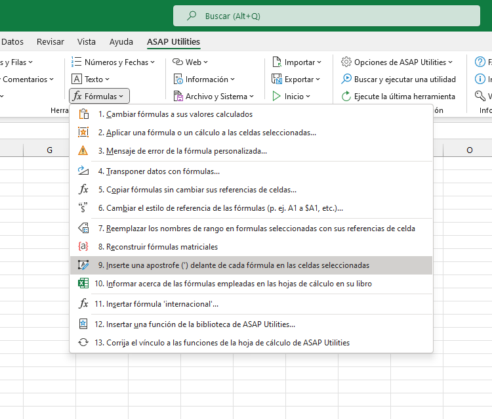Click the refresh icon for Corrija el vínculo

(83, 342)
